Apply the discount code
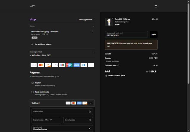The image size is (190, 132). [x=153, y=34]
